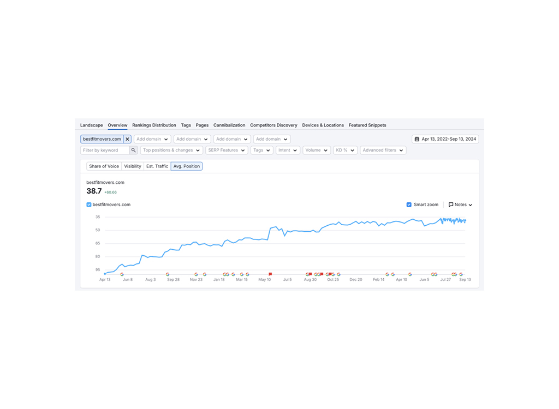
Task: Remove bestfitmovers.com via its X icon
Action: (x=127, y=139)
